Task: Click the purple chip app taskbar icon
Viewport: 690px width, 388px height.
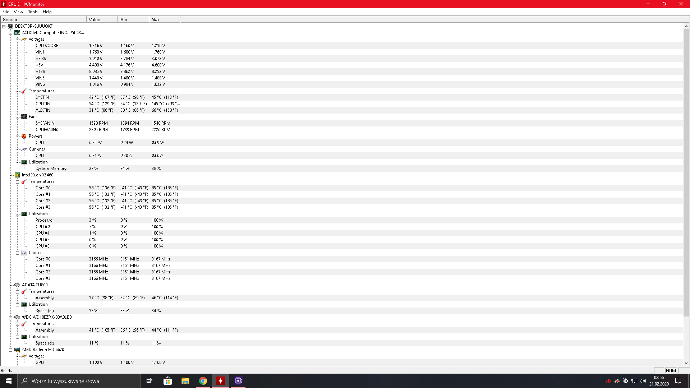Action: click(238, 381)
